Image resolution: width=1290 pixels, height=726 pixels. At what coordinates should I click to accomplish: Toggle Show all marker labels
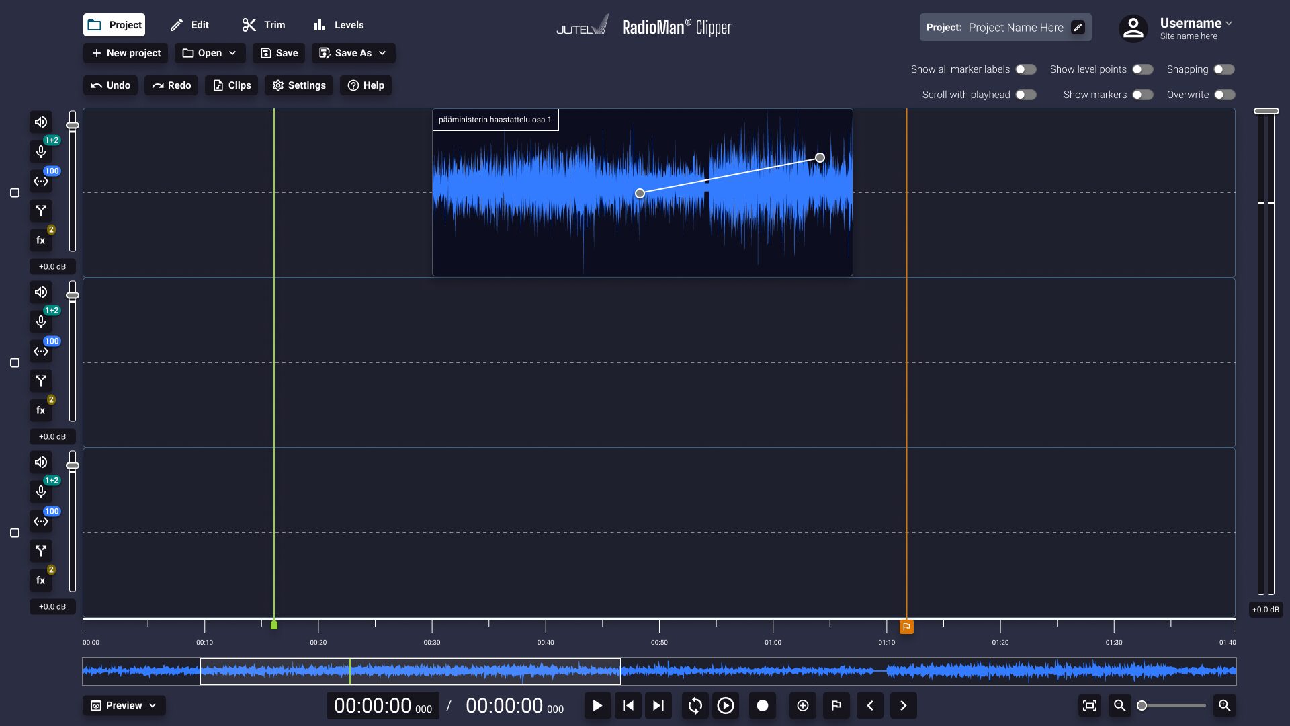pyautogui.click(x=1026, y=69)
